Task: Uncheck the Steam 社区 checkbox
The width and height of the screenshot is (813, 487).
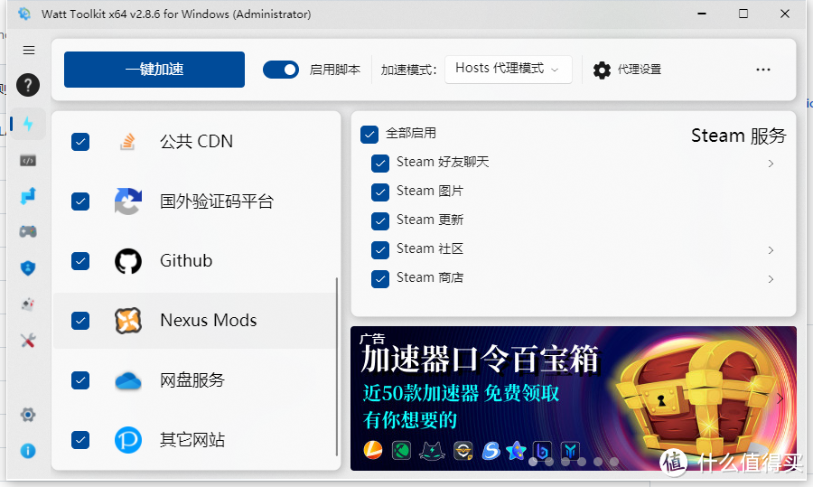Action: (x=380, y=250)
